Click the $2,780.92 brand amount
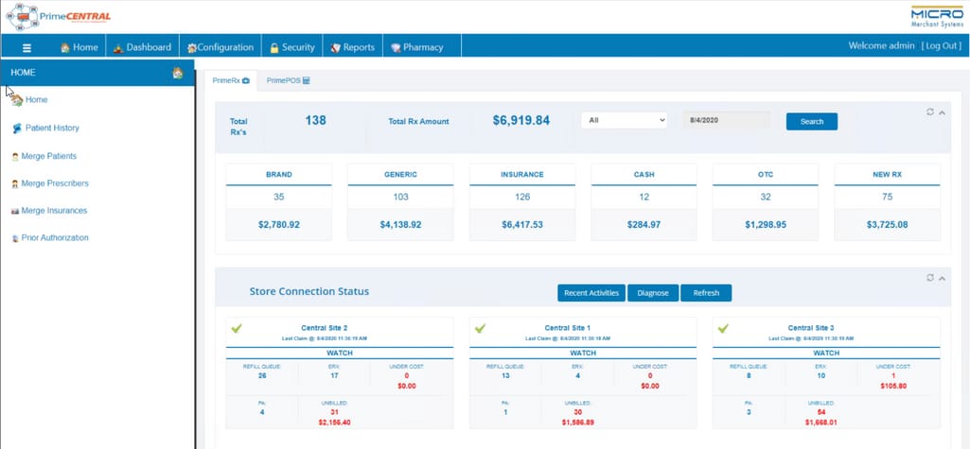The height and width of the screenshot is (449, 970). (x=278, y=225)
